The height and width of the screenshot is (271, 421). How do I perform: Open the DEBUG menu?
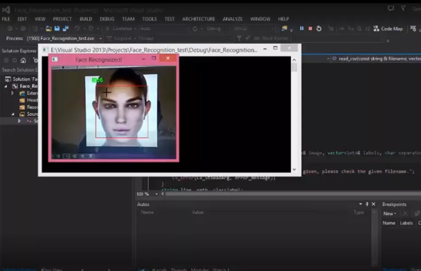(107, 19)
